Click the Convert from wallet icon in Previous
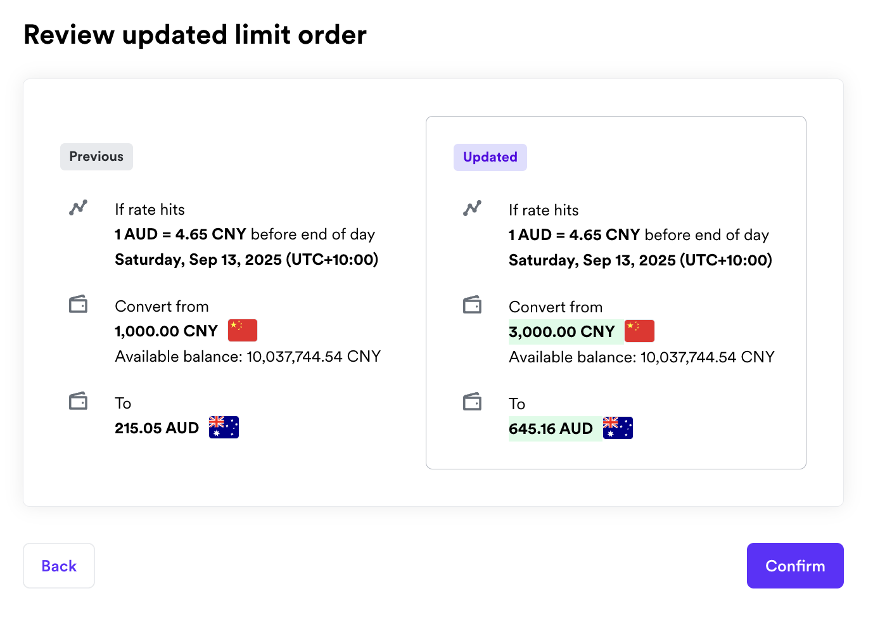 click(79, 305)
